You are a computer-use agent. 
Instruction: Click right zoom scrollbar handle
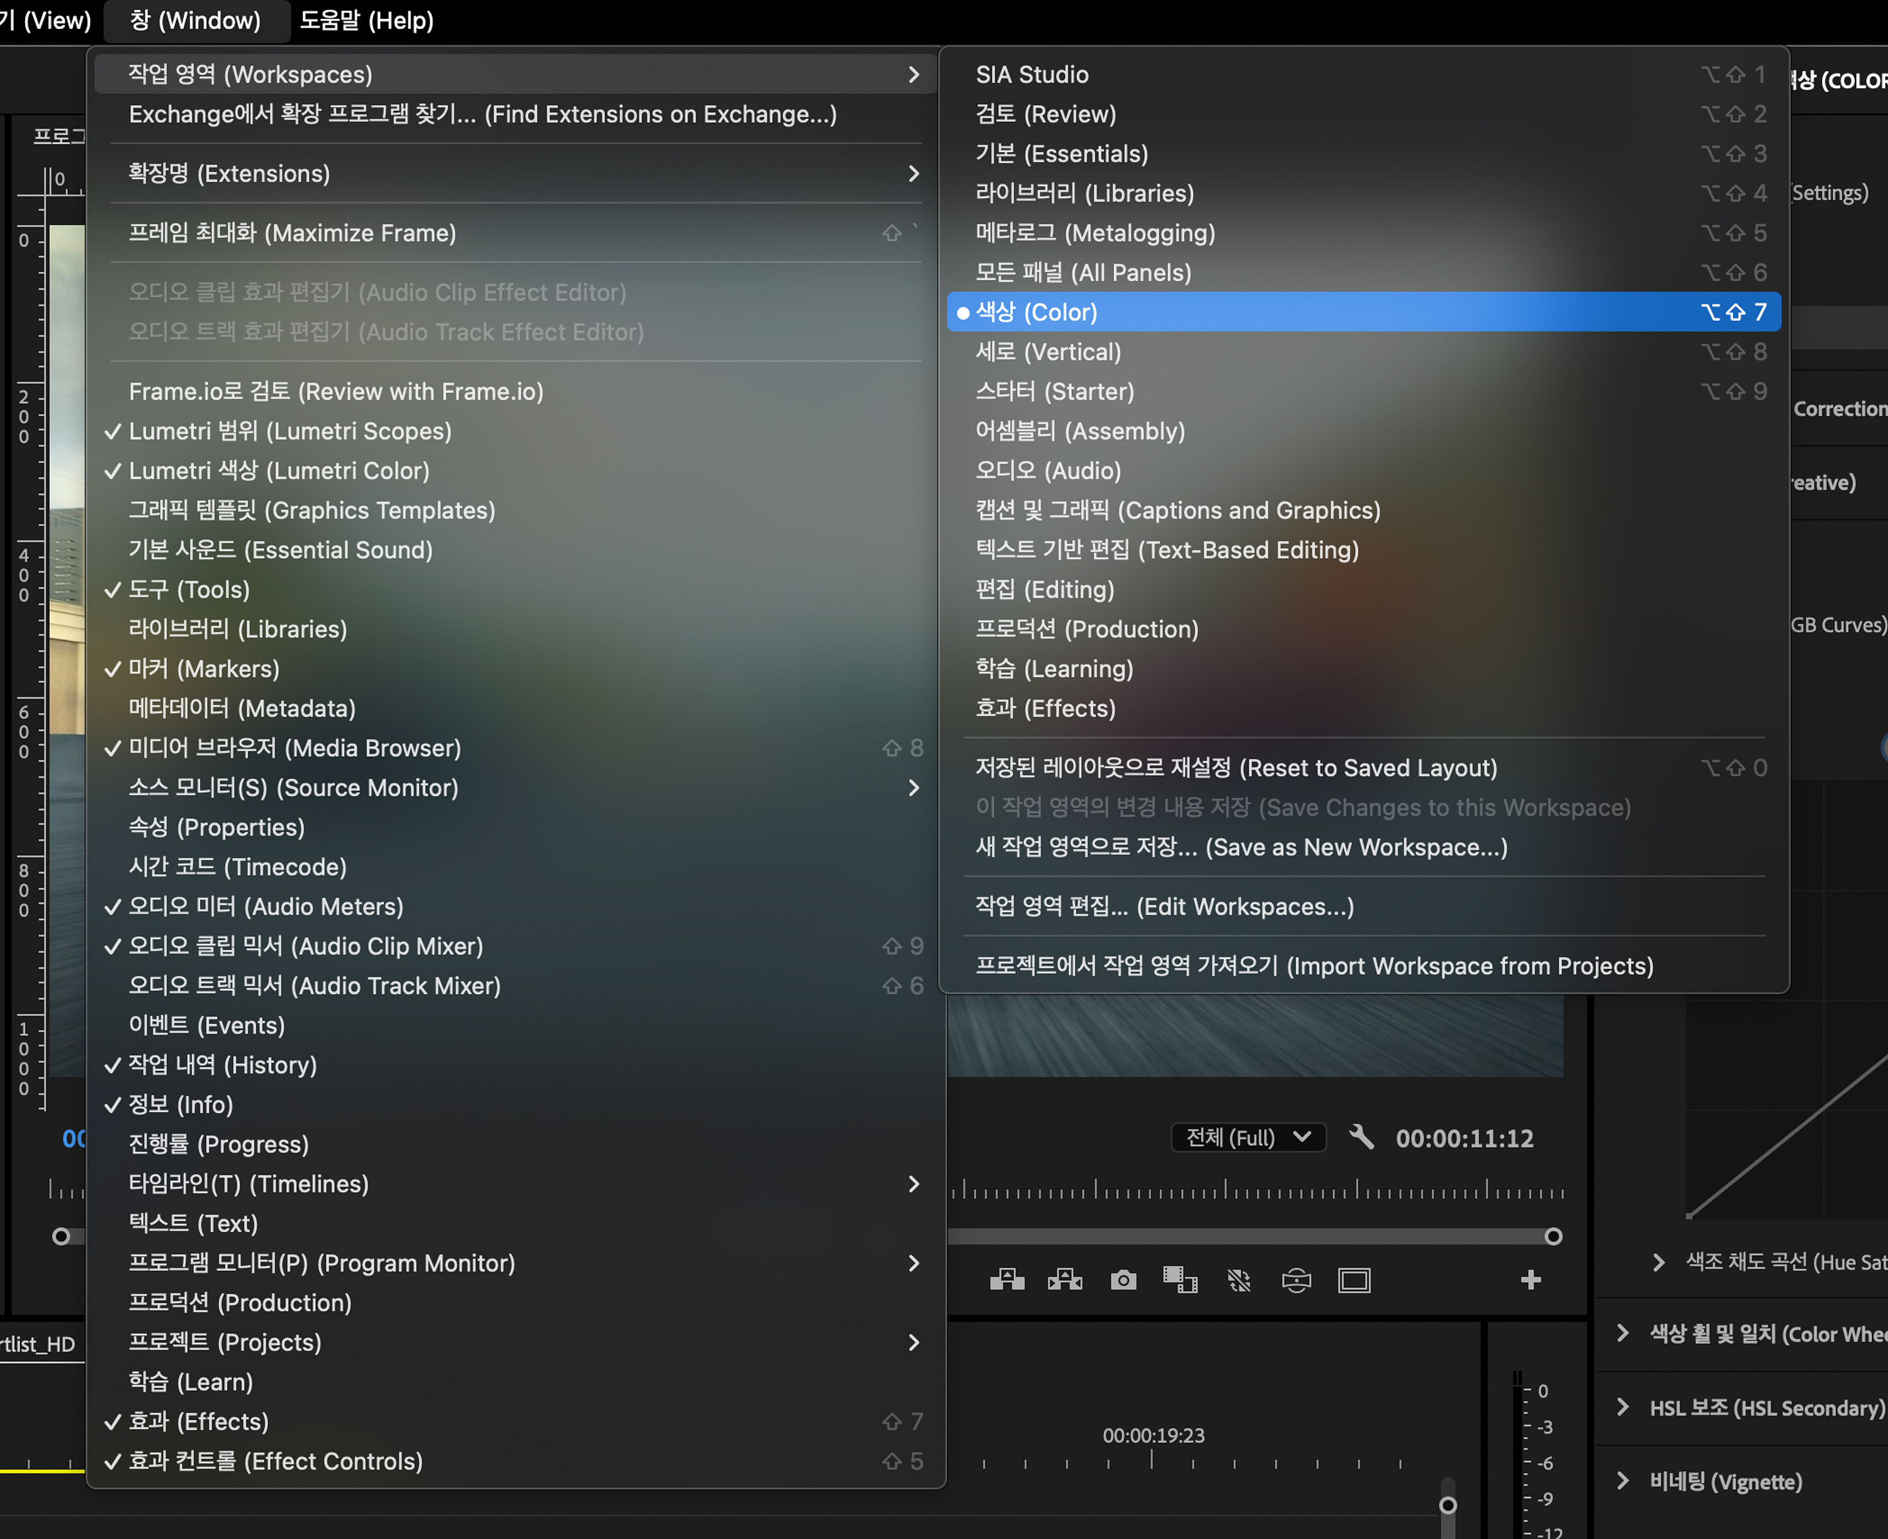coord(1553,1236)
